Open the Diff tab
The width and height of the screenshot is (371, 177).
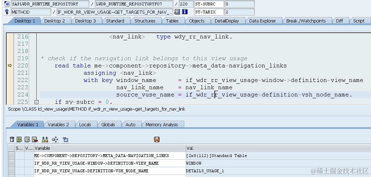tap(339, 21)
